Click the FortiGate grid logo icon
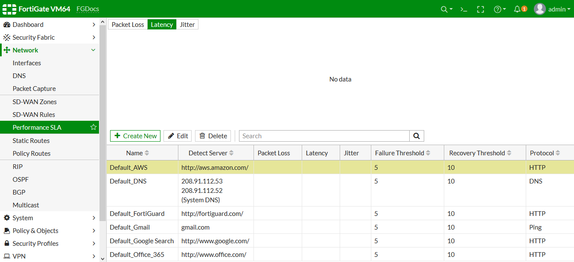Screen dimensions: 574x262 pos(9,9)
